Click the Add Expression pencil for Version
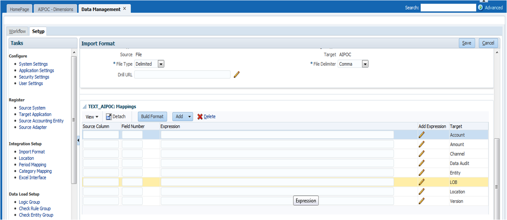Screen dimensions: 507x220 click(421, 200)
